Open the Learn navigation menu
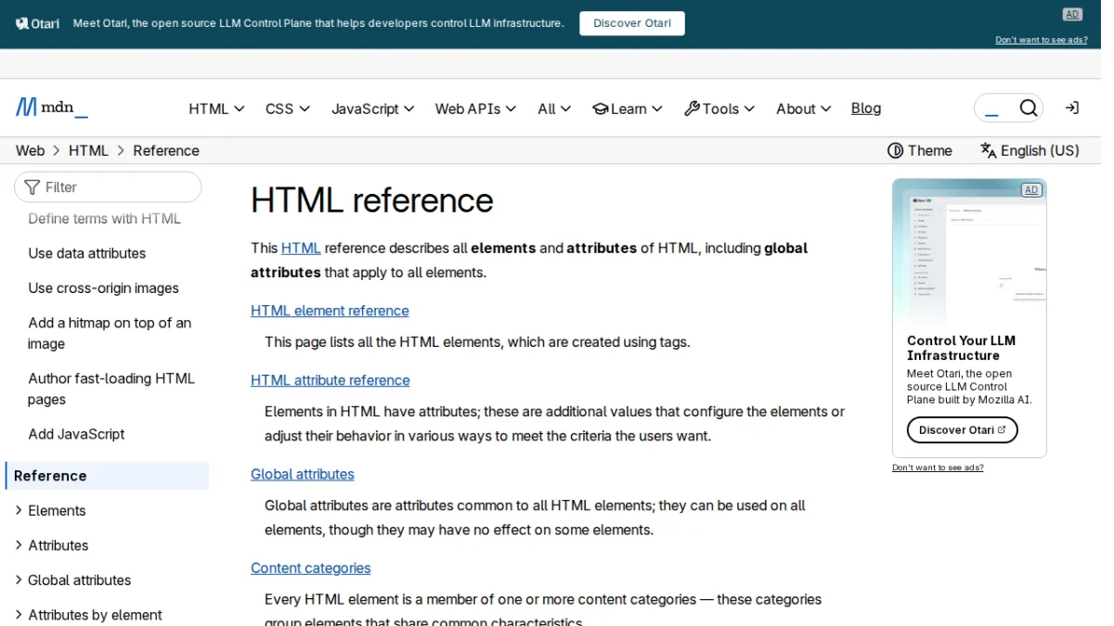This screenshot has height=626, width=1114. click(628, 109)
